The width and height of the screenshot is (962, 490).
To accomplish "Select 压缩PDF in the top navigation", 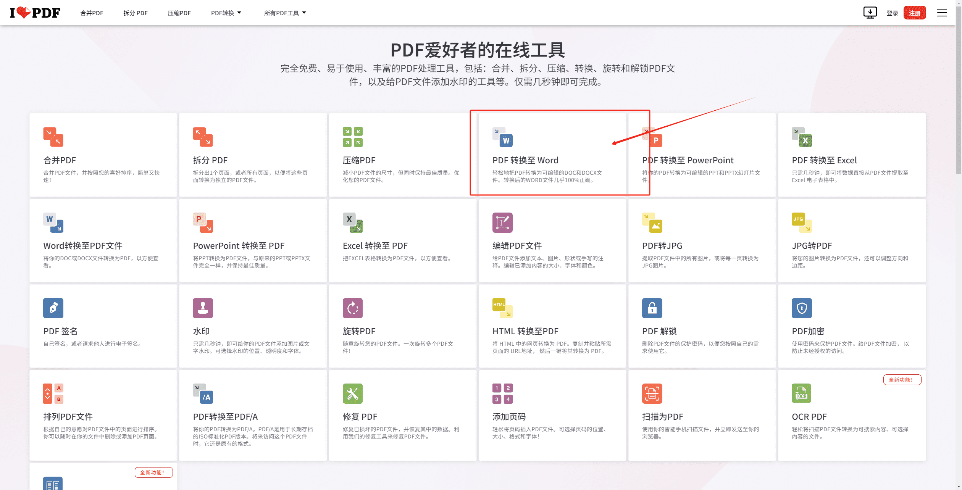I will click(x=179, y=13).
